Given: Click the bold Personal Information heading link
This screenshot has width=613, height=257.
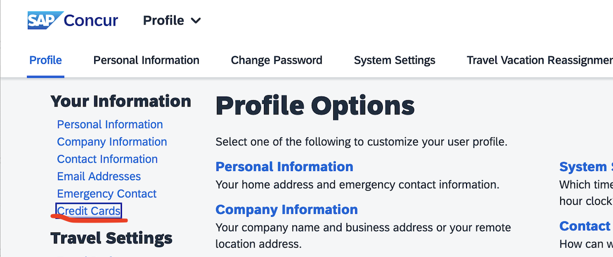Looking at the screenshot, I should point(284,167).
